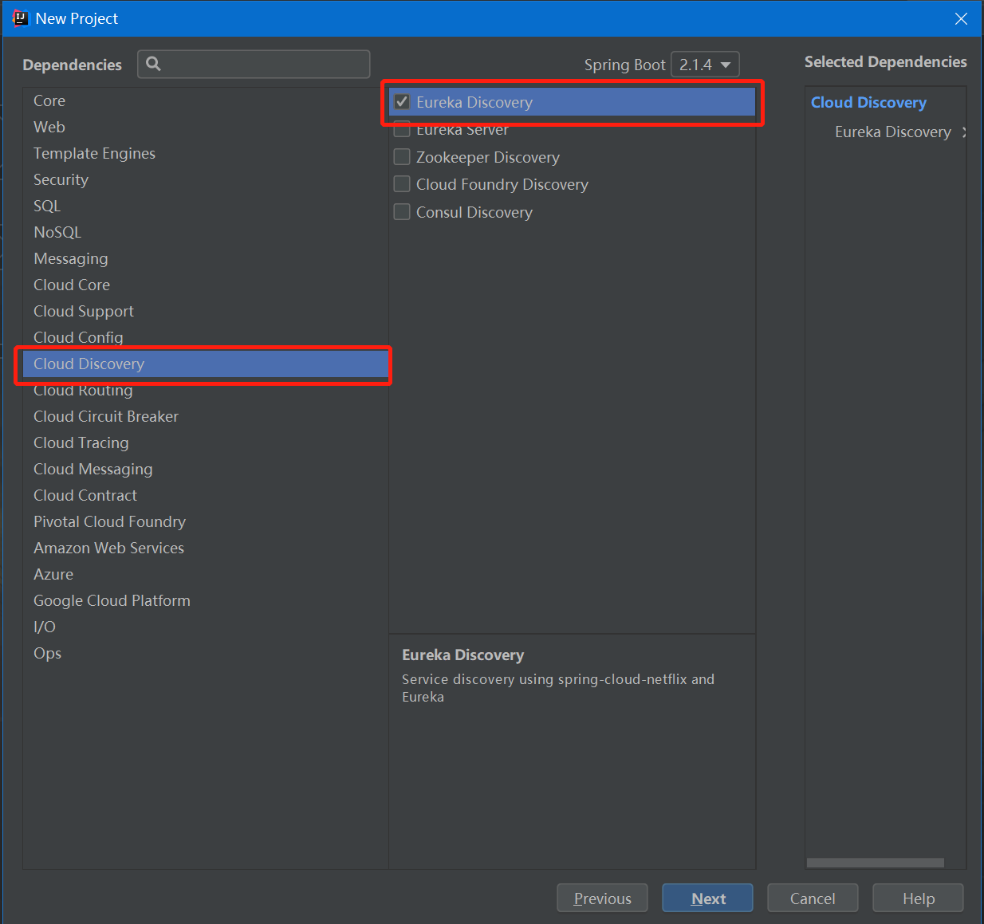Click the Cloud Discovery heading in Selected Dependencies
Screen dimensions: 984x924
pyautogui.click(x=868, y=102)
